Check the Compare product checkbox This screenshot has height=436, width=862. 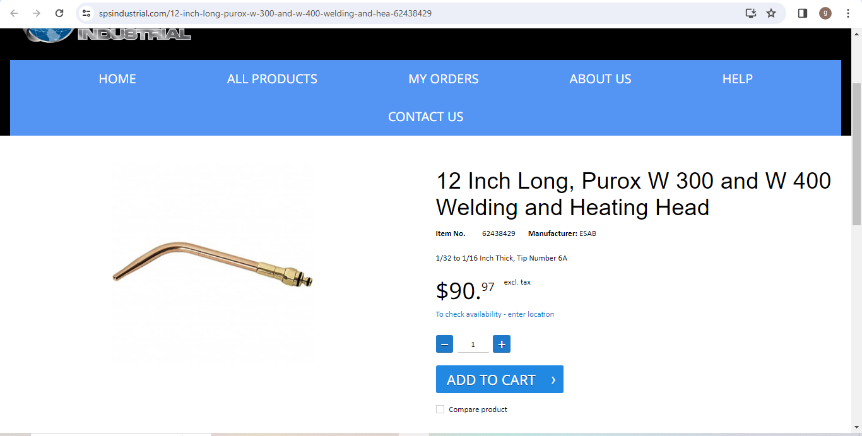click(440, 409)
